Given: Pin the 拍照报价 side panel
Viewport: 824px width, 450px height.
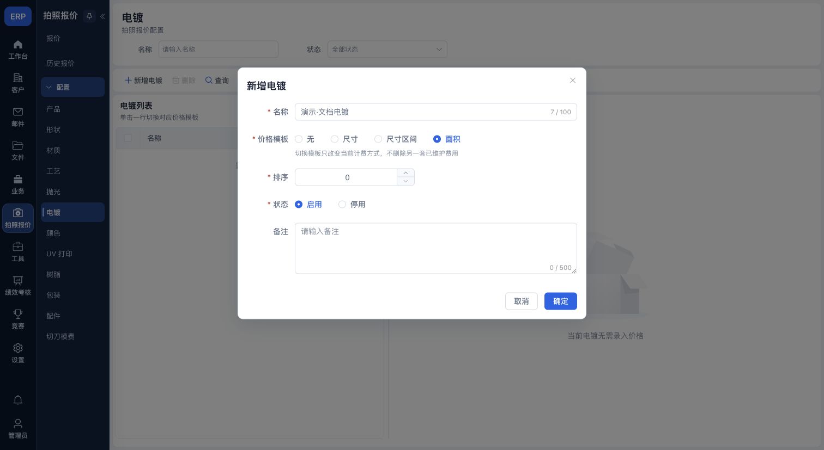Looking at the screenshot, I should click(x=89, y=16).
